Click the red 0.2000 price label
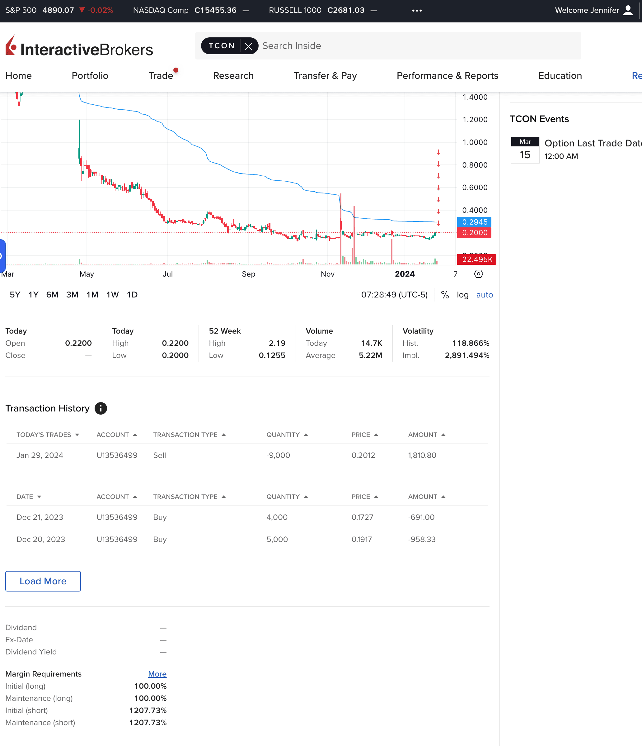 474,233
